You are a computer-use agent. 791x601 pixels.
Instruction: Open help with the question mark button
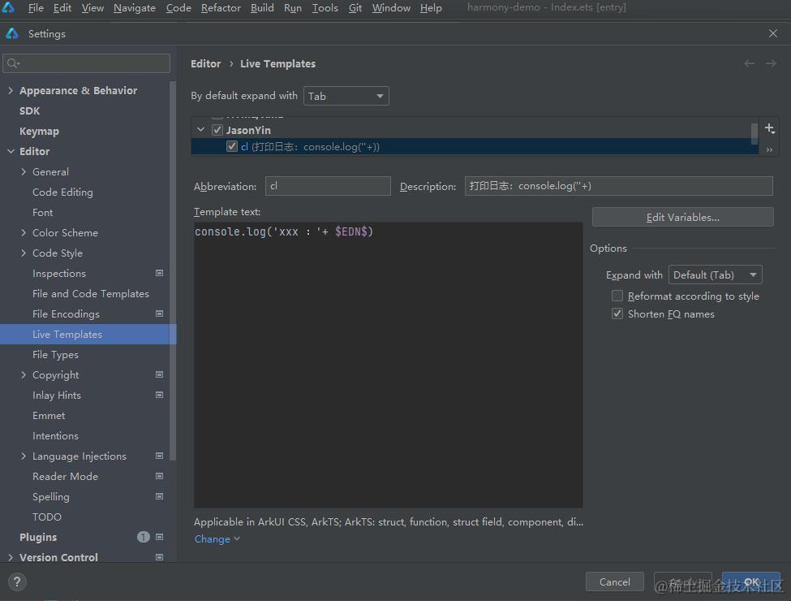pos(17,582)
